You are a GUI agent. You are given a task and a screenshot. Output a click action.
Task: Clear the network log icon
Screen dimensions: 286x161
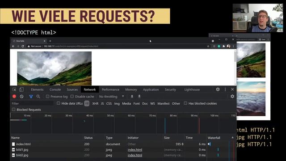(x=21, y=97)
